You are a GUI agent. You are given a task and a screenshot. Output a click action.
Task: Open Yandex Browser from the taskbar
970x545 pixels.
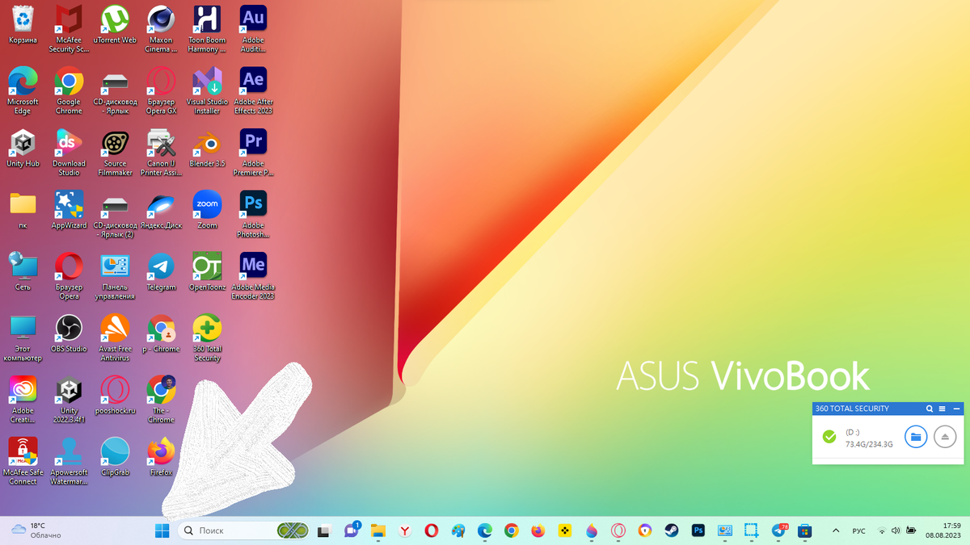click(404, 530)
